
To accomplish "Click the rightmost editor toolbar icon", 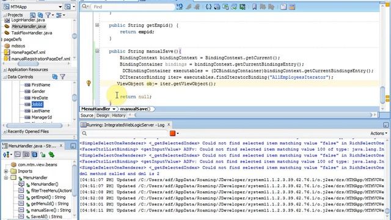I will pyautogui.click(x=292, y=7).
